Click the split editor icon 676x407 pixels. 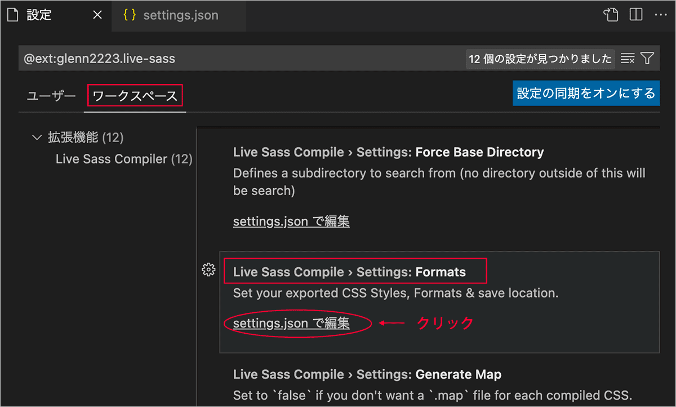[x=636, y=15]
